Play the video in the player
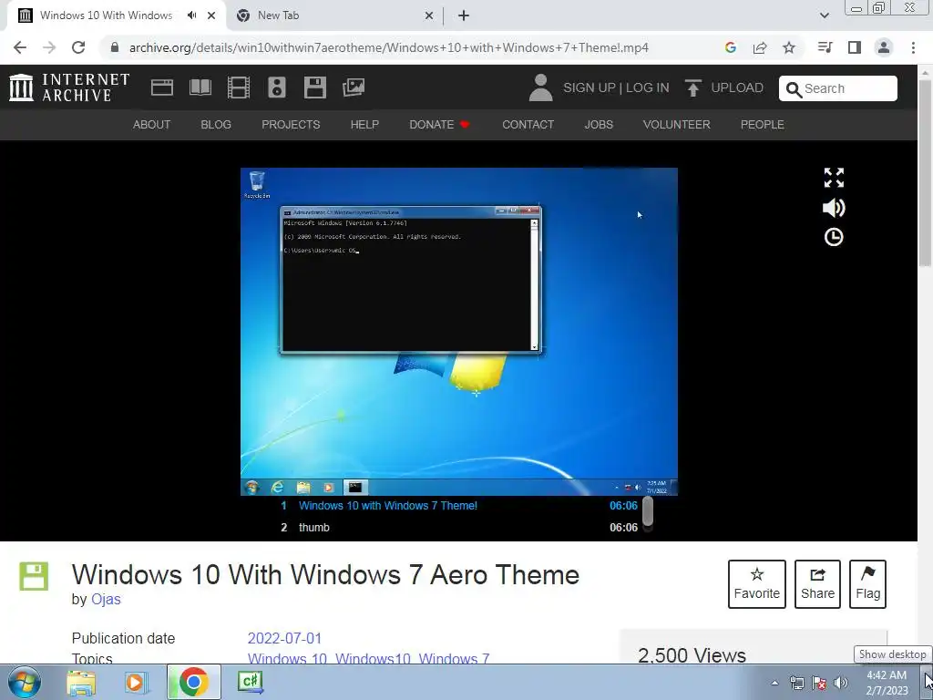933x700 pixels. click(x=459, y=332)
